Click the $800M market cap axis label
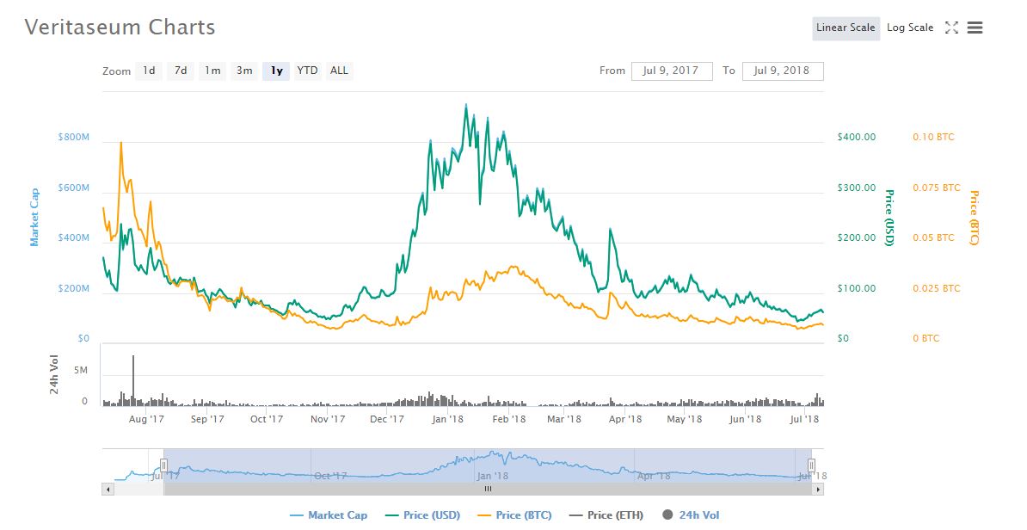This screenshot has height=530, width=1027. 73,137
